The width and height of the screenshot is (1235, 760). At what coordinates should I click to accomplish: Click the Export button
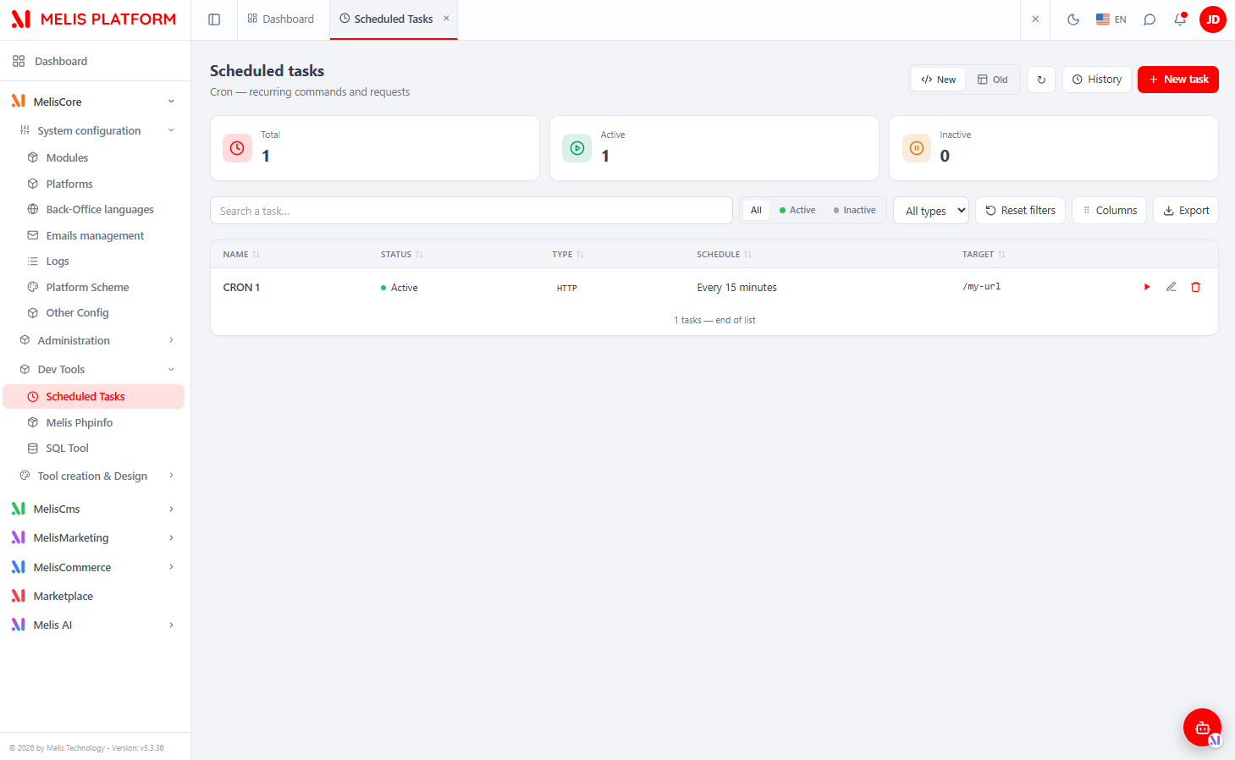click(1186, 211)
